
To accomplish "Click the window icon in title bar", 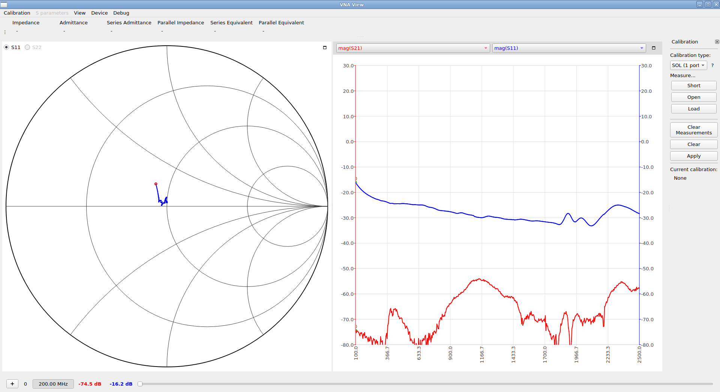I will [4, 4].
